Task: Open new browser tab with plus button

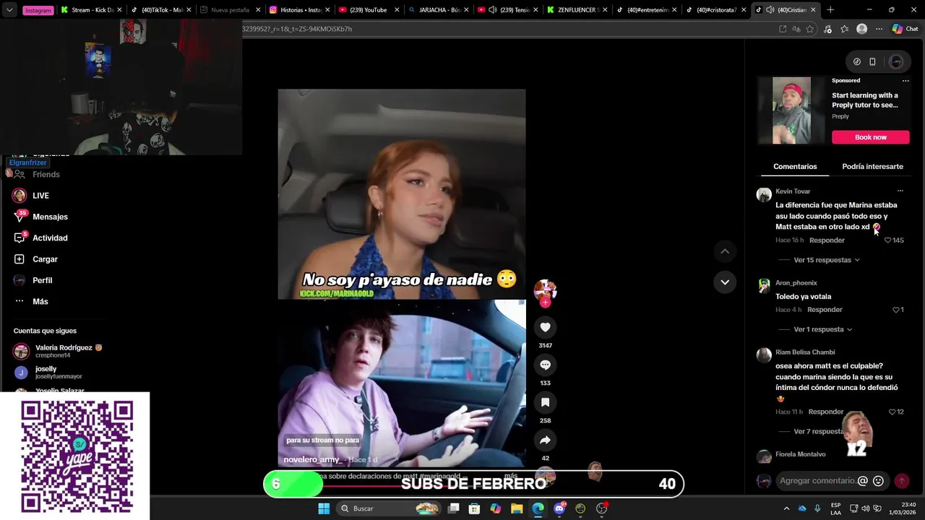Action: [x=830, y=10]
